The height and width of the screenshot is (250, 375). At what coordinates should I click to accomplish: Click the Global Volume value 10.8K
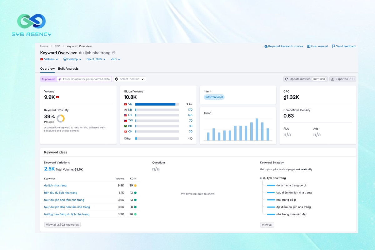pos(130,97)
